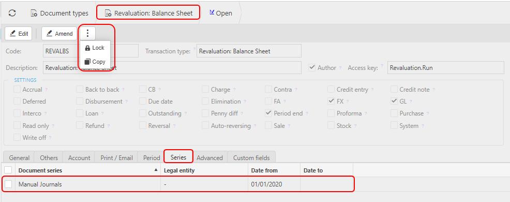This screenshot has width=510, height=202.
Task: Toggle the Purchase checkbox
Action: [394, 113]
